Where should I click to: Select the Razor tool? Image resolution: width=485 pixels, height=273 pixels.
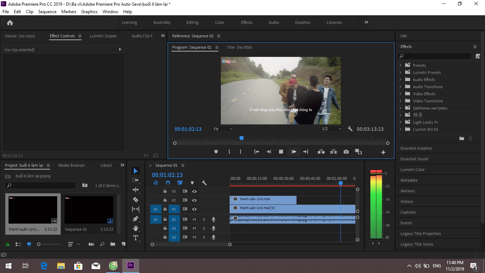(x=136, y=199)
